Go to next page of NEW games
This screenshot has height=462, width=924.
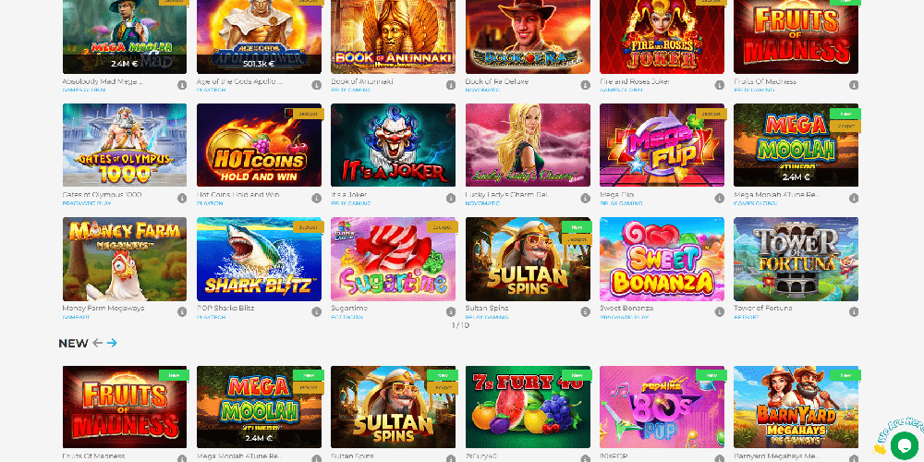(112, 343)
